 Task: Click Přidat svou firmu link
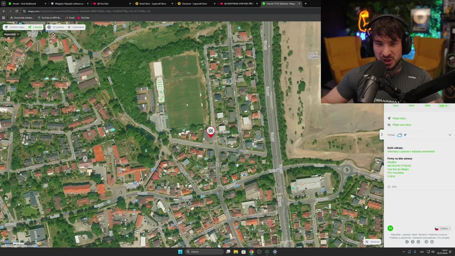tap(402, 125)
